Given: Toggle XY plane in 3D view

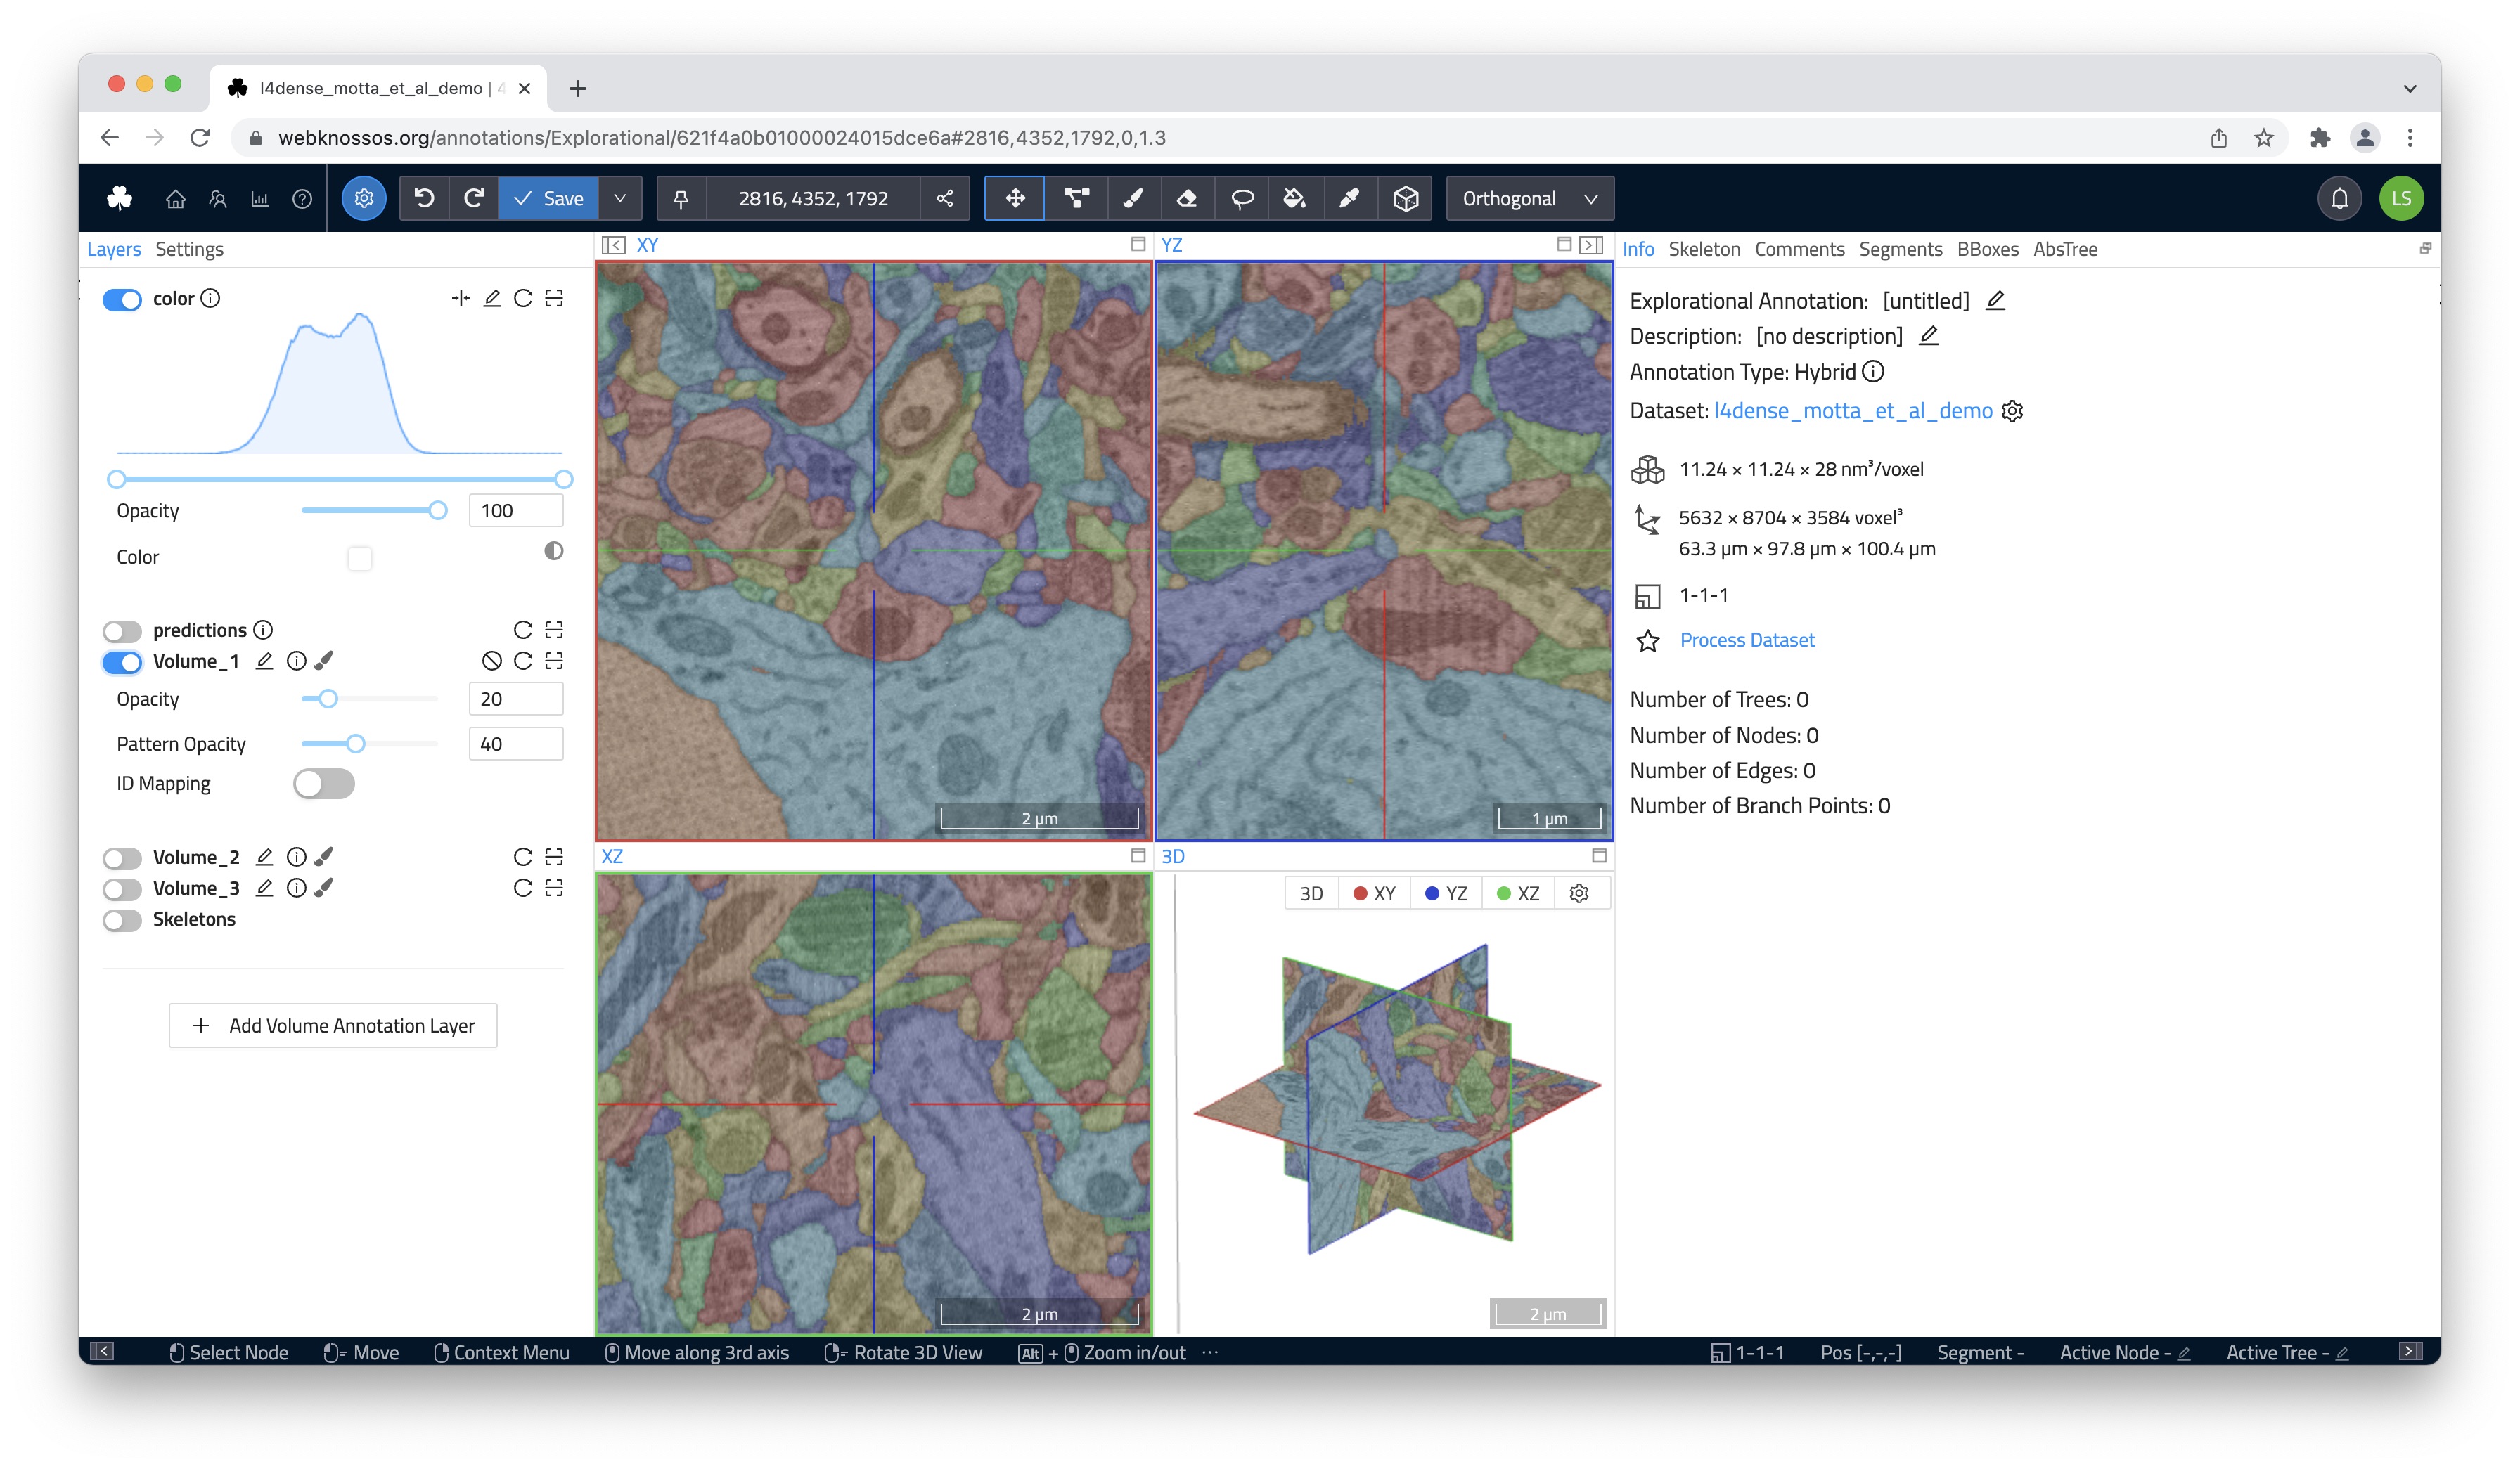Looking at the screenshot, I should coord(1375,893).
